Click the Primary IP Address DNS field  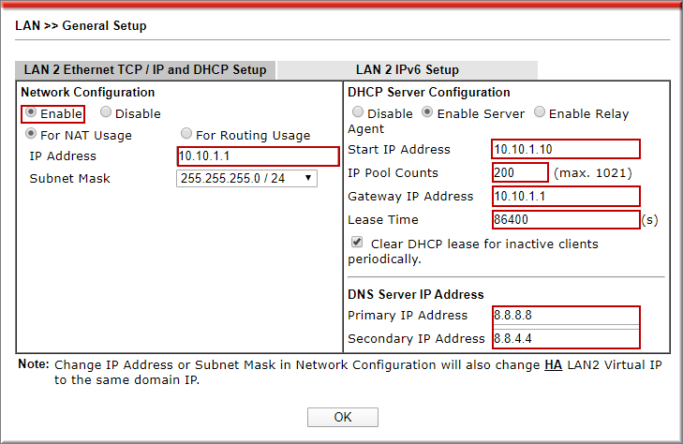(x=565, y=316)
